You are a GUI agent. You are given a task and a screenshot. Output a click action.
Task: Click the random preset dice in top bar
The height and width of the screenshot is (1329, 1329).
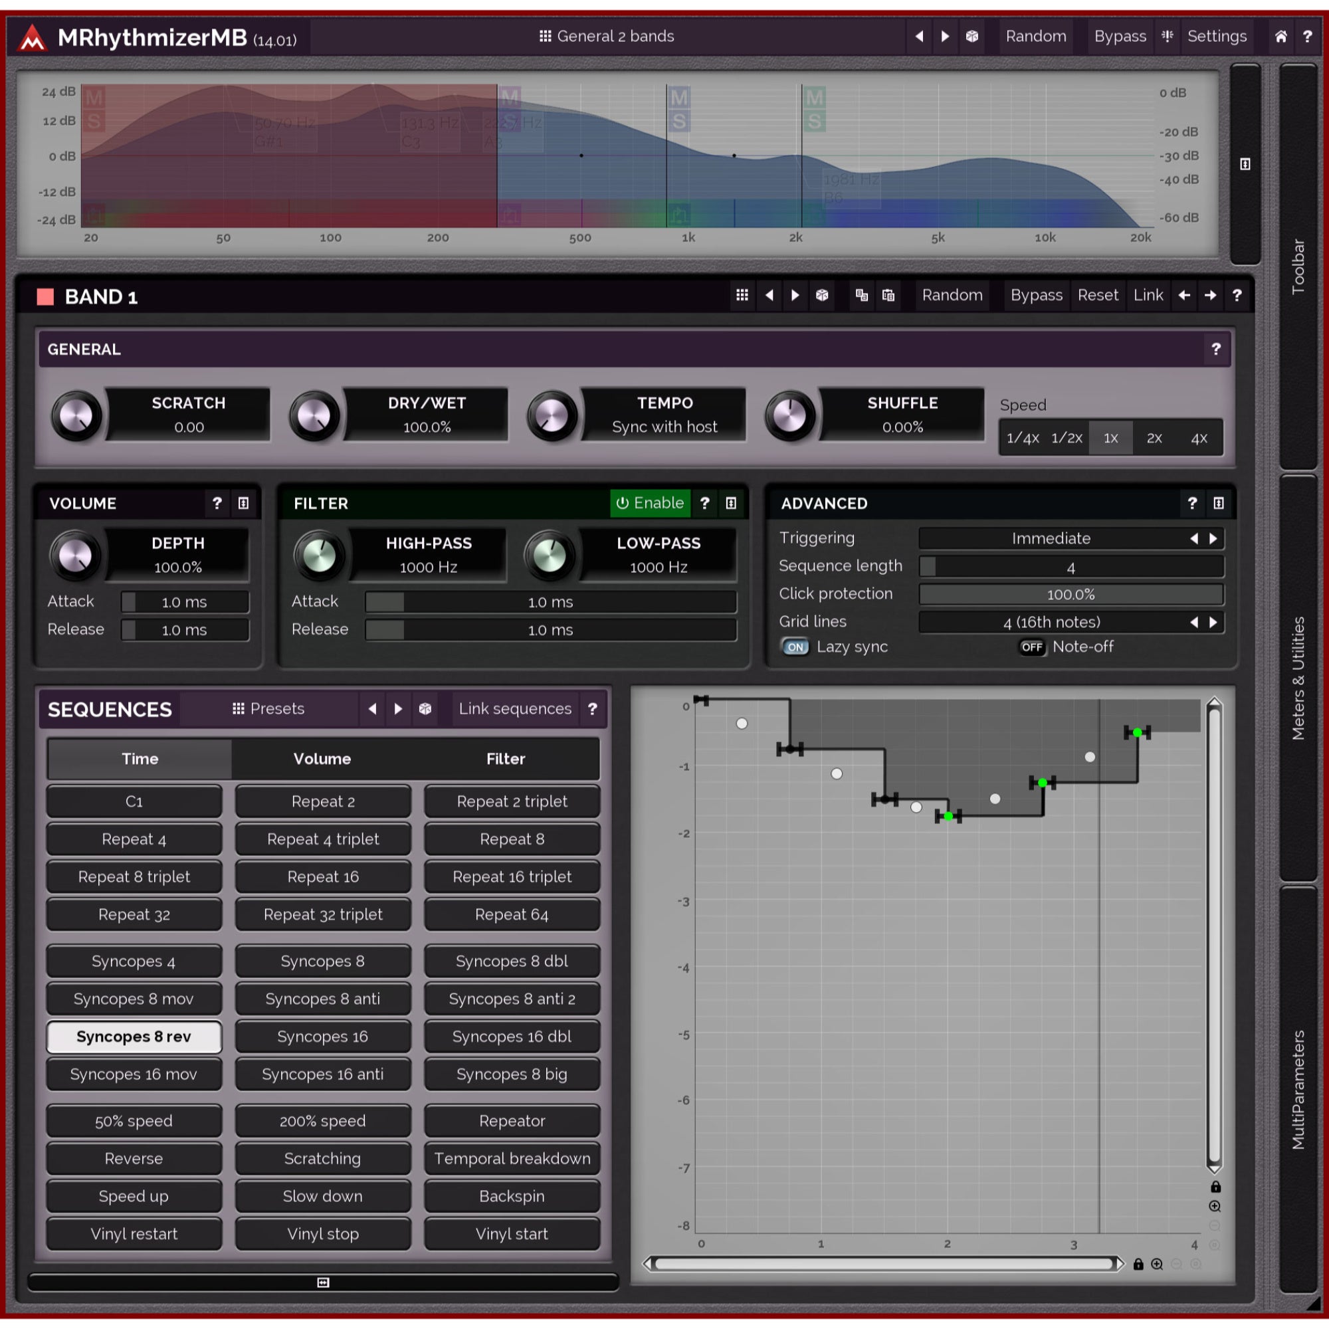coord(971,36)
